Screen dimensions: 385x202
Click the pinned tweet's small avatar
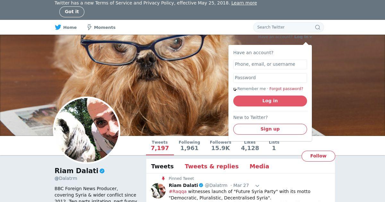click(158, 191)
